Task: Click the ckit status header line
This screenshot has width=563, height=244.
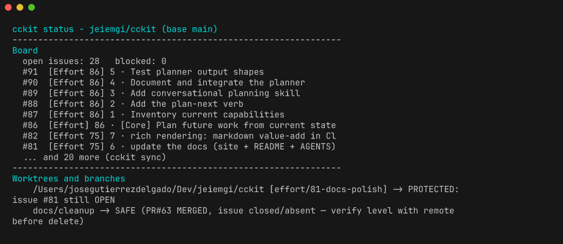Action: pos(115,29)
